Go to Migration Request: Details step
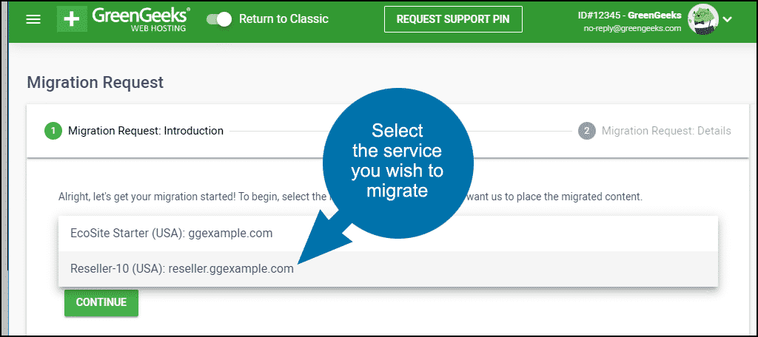The height and width of the screenshot is (337, 758). coord(666,131)
